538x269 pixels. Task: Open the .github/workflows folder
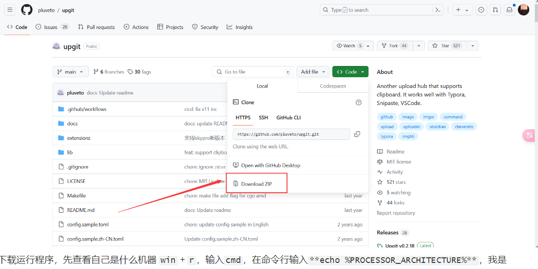(x=87, y=109)
